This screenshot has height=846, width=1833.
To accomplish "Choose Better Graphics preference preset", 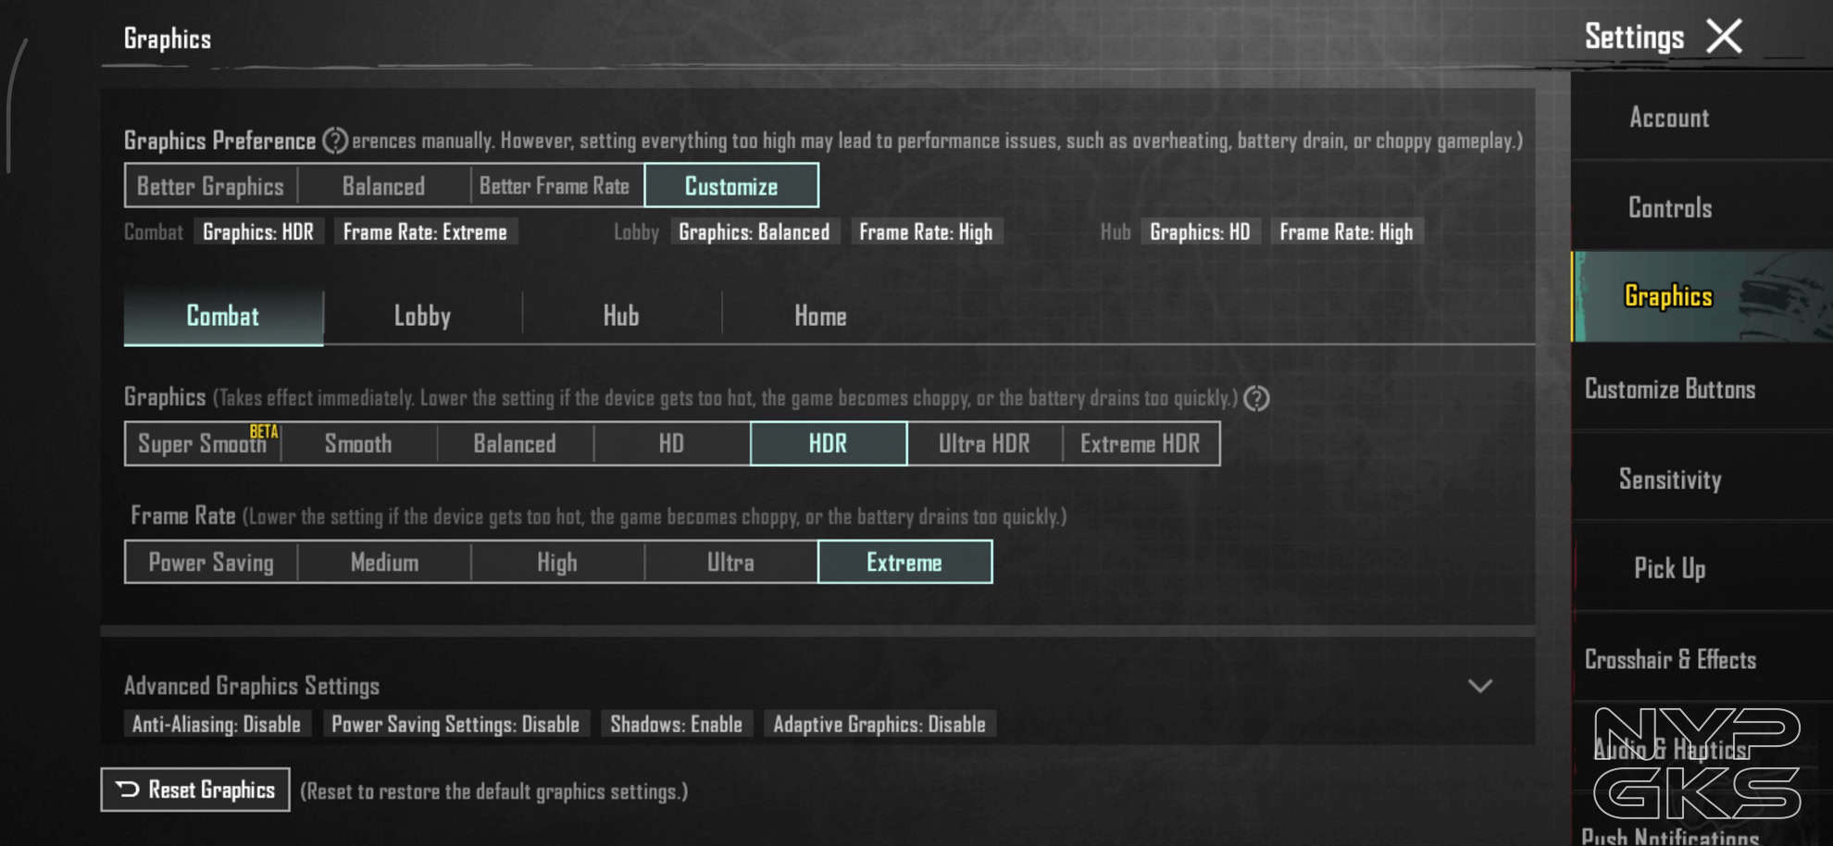I will [x=210, y=186].
